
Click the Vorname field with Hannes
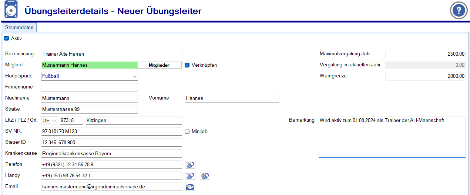tap(232, 98)
